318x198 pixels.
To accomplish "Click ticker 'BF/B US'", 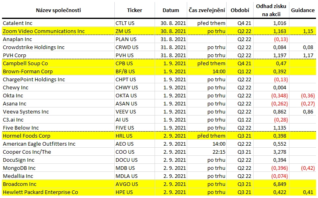I will click(125, 72).
